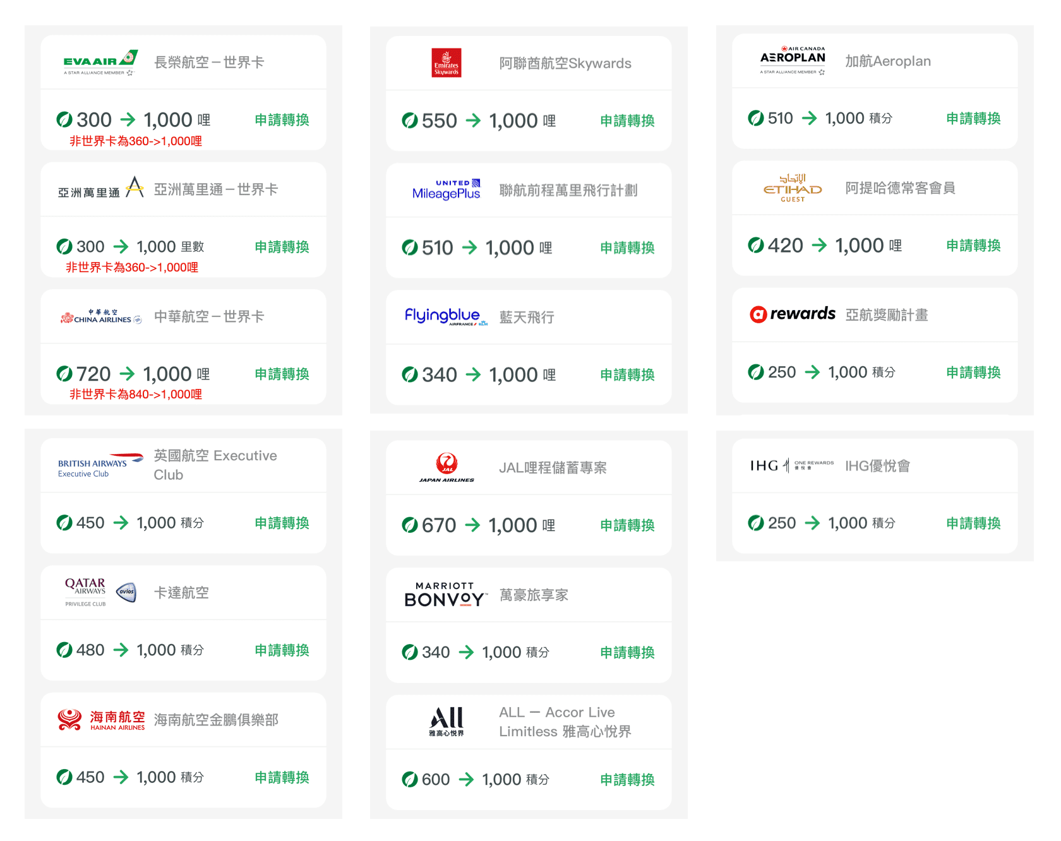Apply for conversion to Flying Blue miles

tap(627, 374)
